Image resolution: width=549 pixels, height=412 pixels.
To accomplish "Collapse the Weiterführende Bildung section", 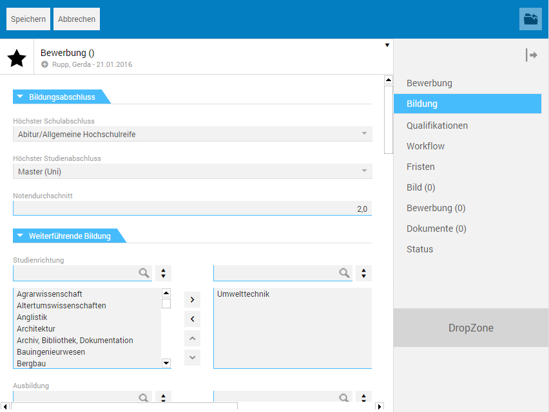I will pyautogui.click(x=20, y=236).
